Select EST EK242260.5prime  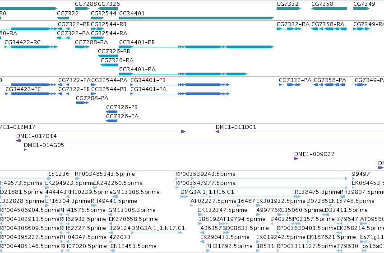click(x=95, y=188)
